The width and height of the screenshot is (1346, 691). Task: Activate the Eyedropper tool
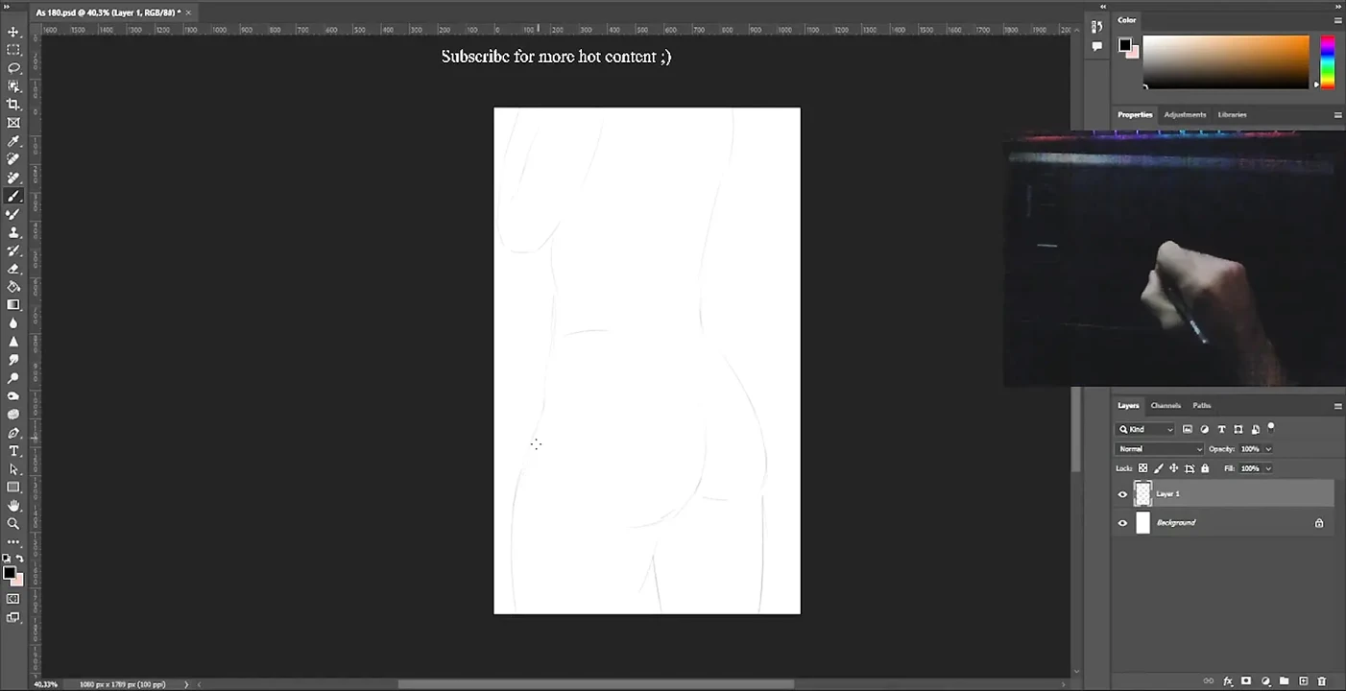(13, 141)
